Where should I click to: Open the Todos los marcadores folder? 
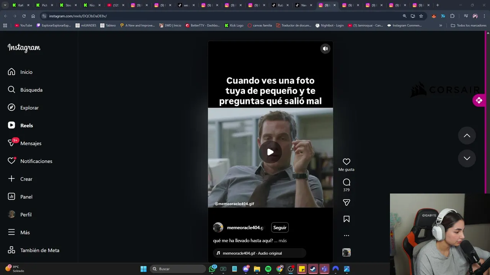pos(469,26)
